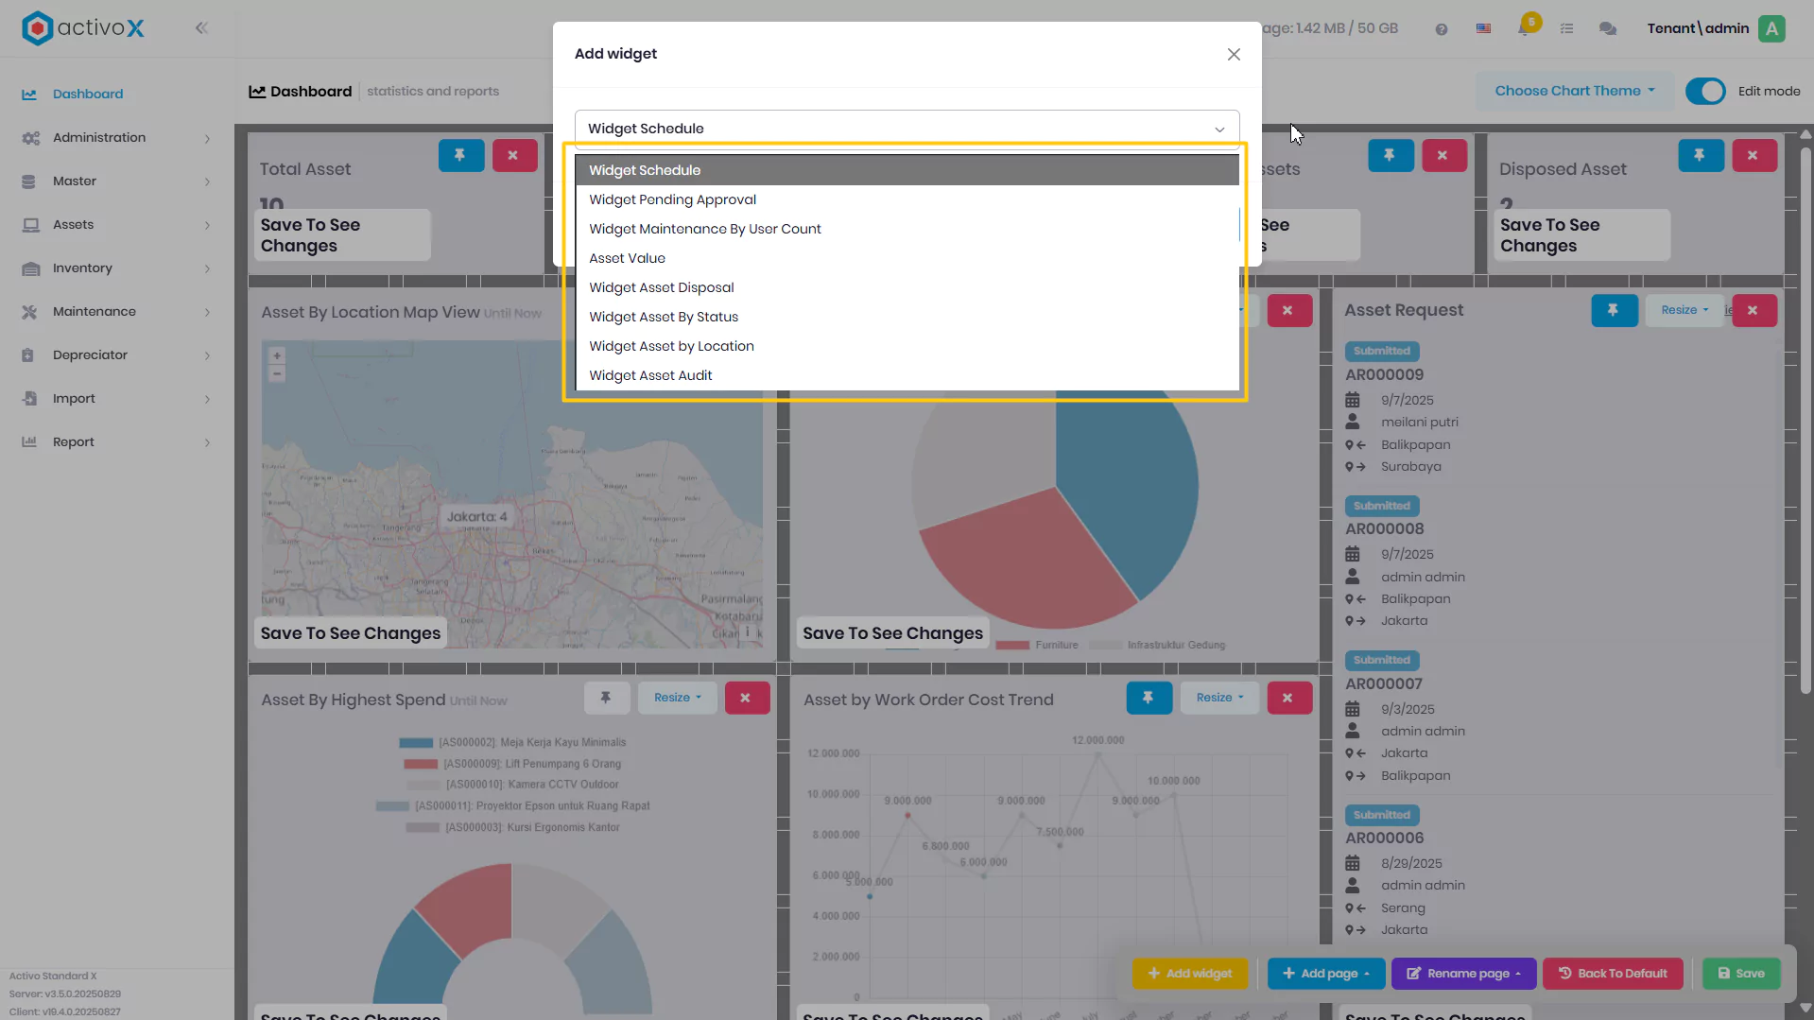The image size is (1814, 1020).
Task: Click the help question mark icon
Action: click(1441, 29)
